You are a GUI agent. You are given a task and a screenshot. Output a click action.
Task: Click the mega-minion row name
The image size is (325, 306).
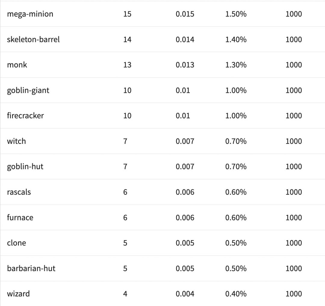point(30,14)
